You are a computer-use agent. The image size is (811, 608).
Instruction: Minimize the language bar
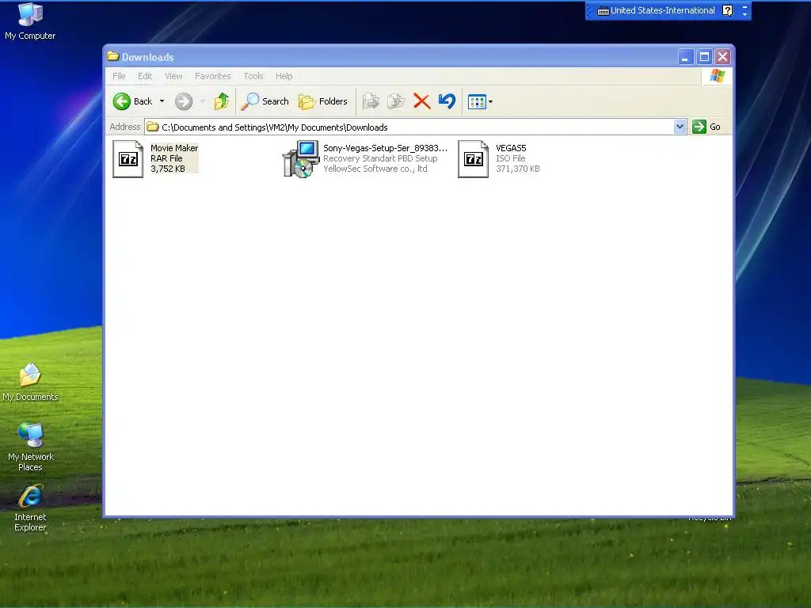[x=744, y=6]
